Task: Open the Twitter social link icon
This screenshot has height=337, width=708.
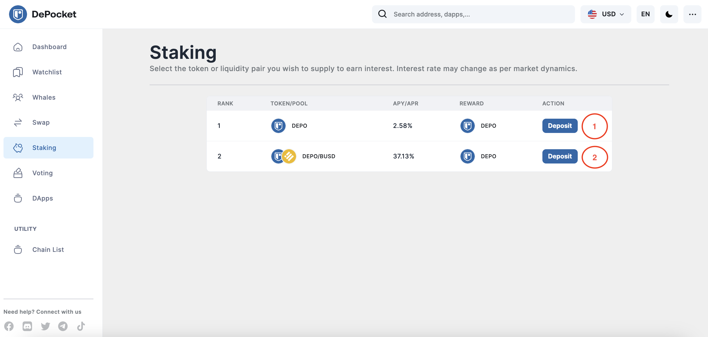Action: [45, 326]
